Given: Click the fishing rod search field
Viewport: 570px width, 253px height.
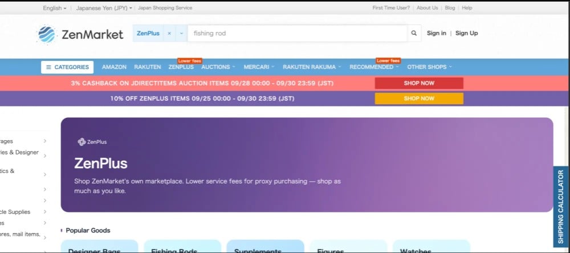Looking at the screenshot, I should [x=298, y=34].
